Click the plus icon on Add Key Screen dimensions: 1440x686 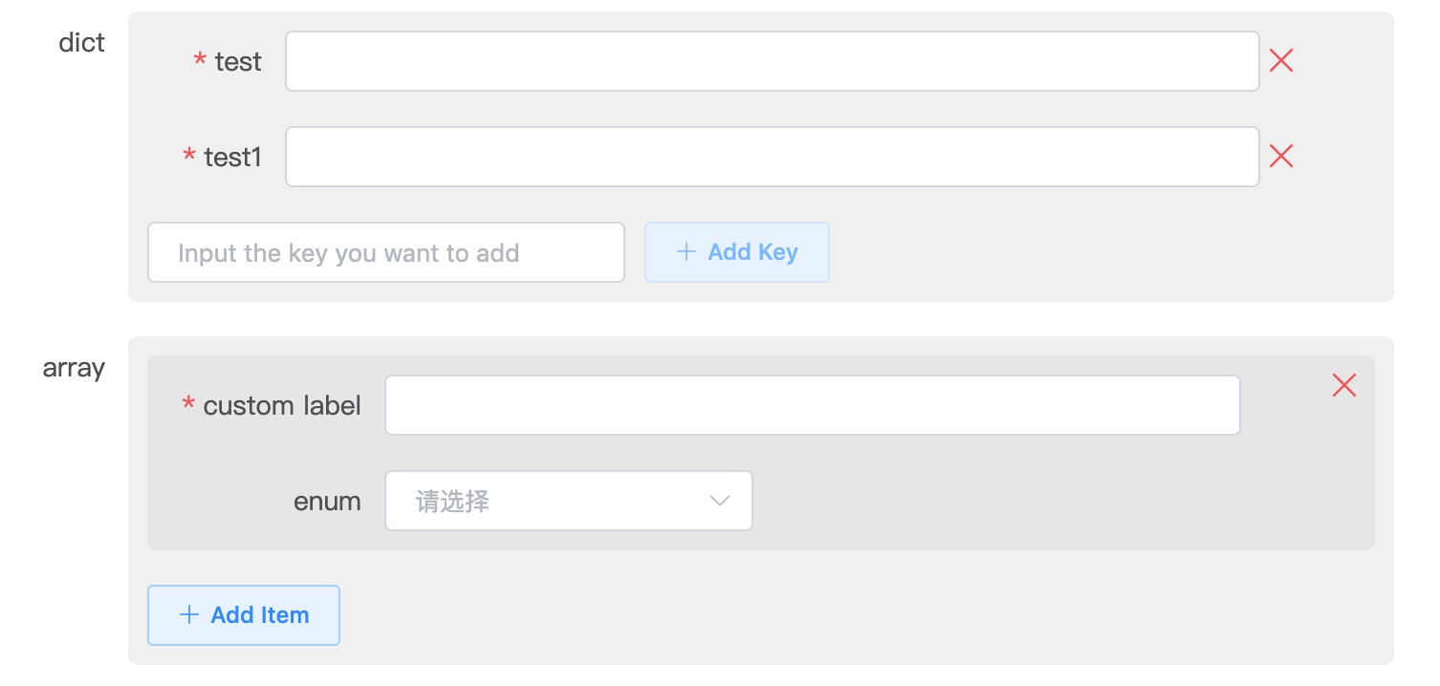tap(686, 252)
